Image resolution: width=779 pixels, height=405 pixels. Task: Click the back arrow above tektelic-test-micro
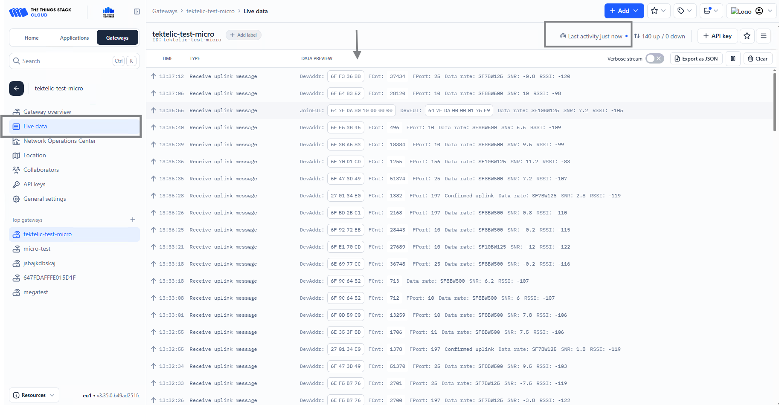click(16, 88)
